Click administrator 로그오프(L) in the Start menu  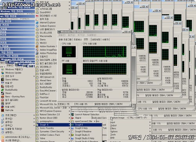coord(18,137)
